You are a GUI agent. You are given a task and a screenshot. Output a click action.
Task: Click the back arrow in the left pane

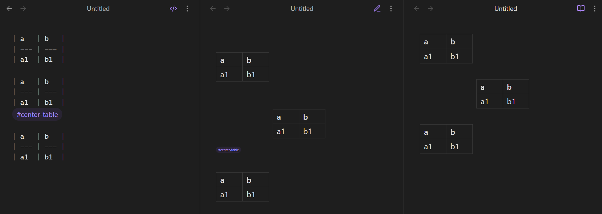click(9, 9)
